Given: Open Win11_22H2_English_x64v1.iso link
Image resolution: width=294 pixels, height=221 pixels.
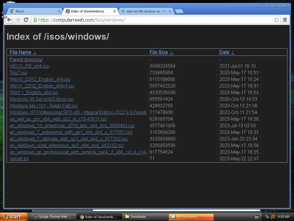Looking at the screenshot, I should [42, 86].
